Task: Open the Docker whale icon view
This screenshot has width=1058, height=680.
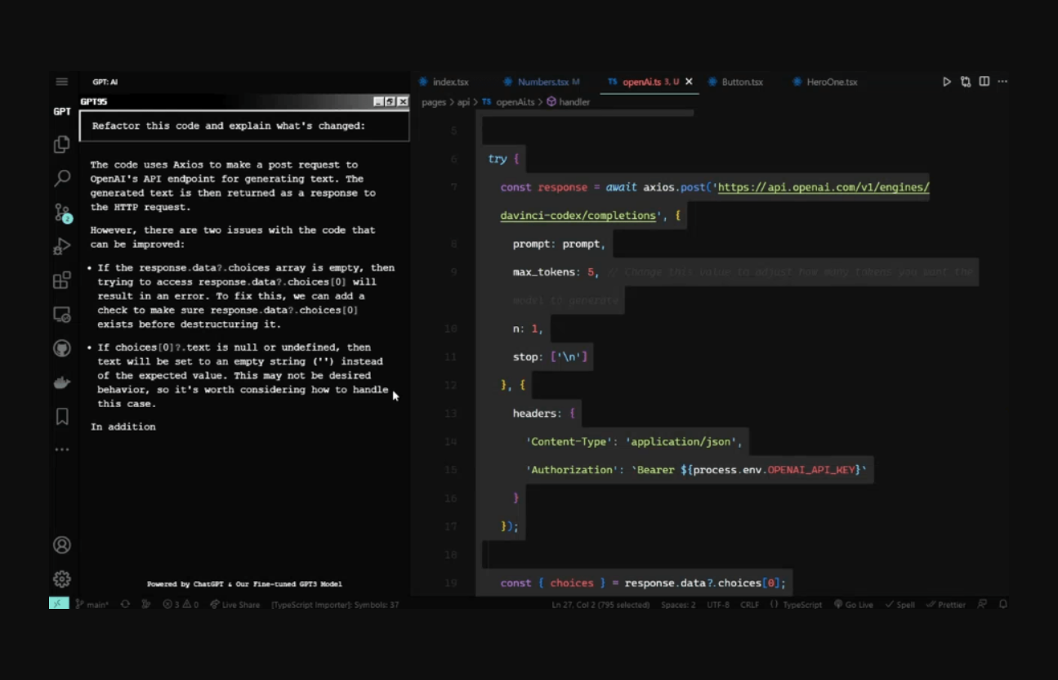Action: pyautogui.click(x=62, y=382)
